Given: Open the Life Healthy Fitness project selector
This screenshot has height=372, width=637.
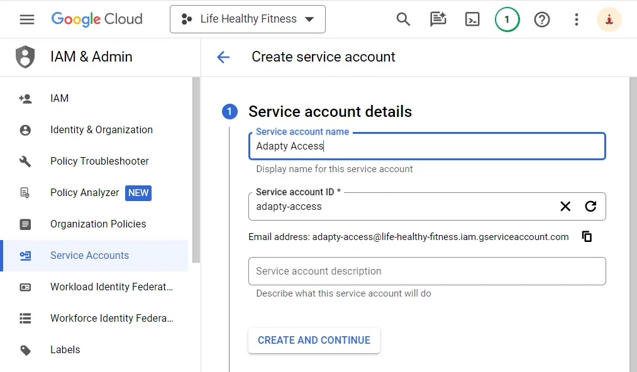Looking at the screenshot, I should coord(247,19).
